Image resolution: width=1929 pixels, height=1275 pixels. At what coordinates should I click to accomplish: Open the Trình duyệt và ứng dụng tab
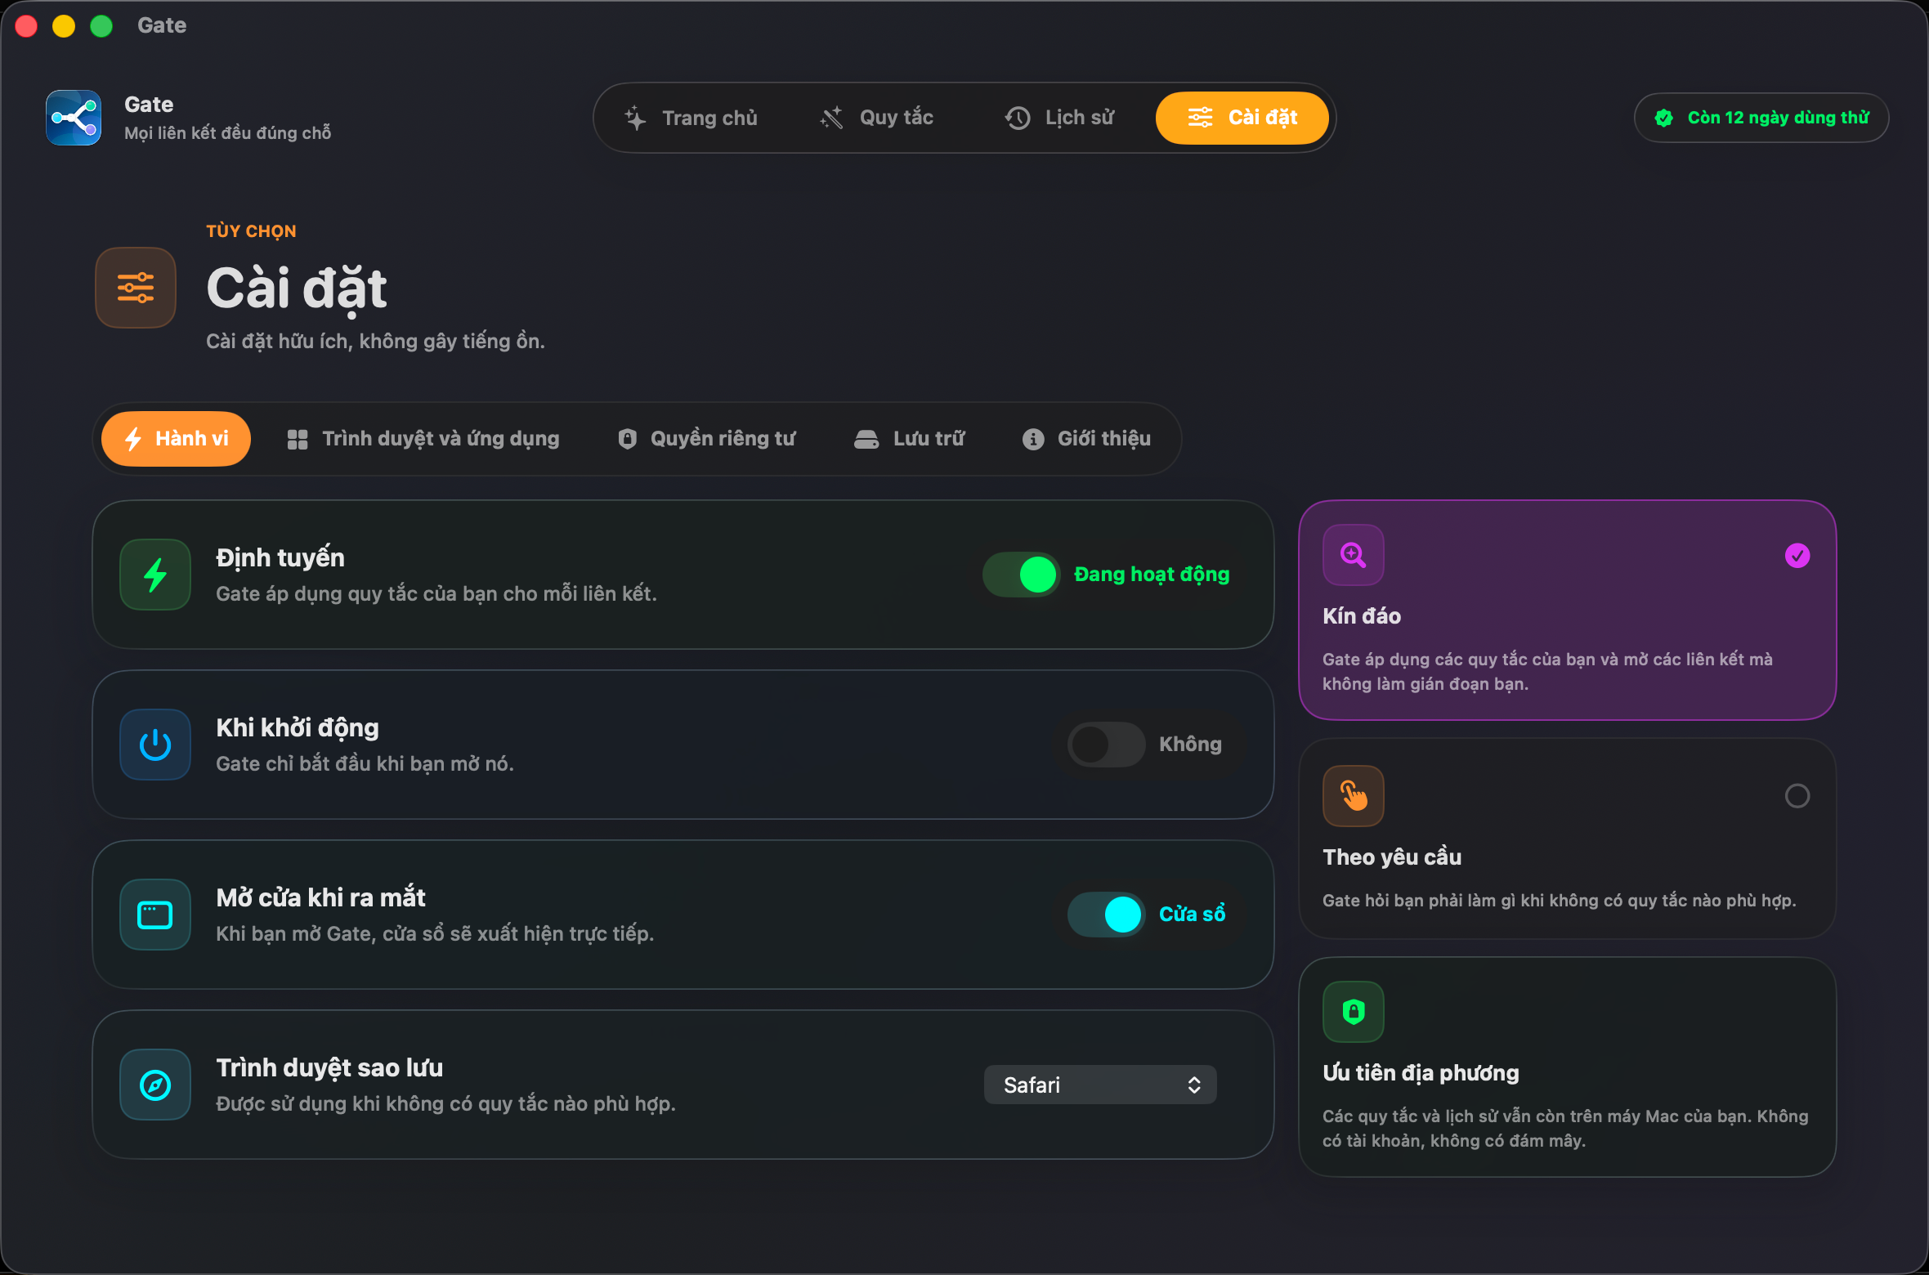[423, 439]
